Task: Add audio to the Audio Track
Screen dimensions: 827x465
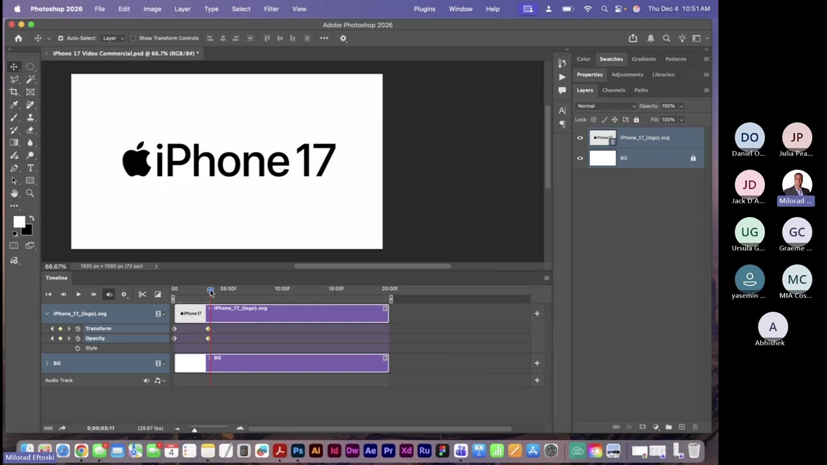Action: coord(537,380)
